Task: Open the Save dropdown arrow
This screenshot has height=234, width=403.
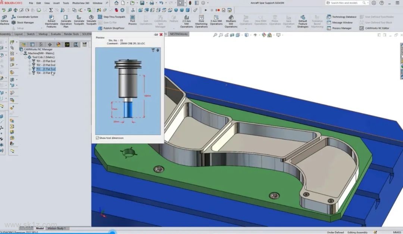Action: click(147, 3)
